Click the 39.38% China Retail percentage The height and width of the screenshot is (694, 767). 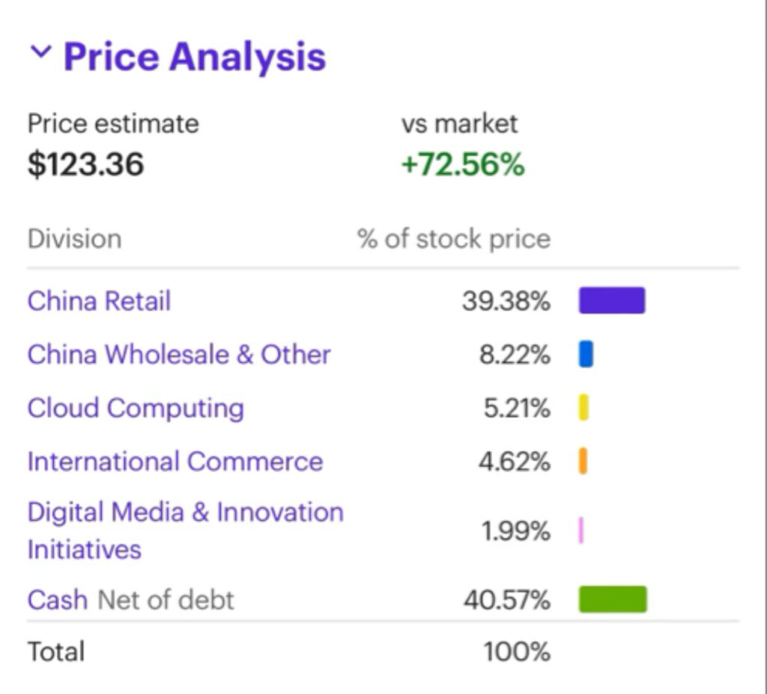click(506, 301)
